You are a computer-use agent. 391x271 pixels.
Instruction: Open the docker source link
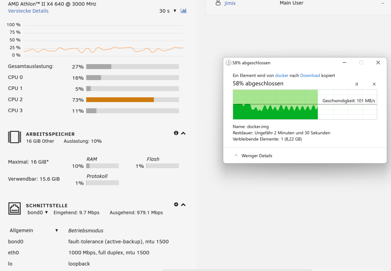pos(282,75)
